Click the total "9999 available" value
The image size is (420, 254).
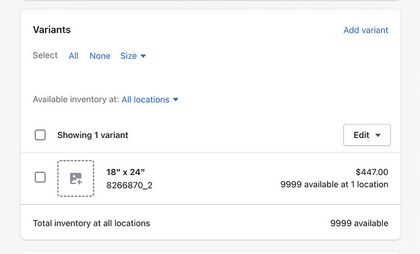(359, 223)
